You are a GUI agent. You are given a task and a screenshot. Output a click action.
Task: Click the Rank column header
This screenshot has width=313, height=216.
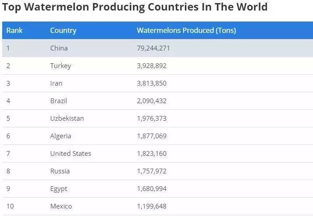tap(14, 31)
